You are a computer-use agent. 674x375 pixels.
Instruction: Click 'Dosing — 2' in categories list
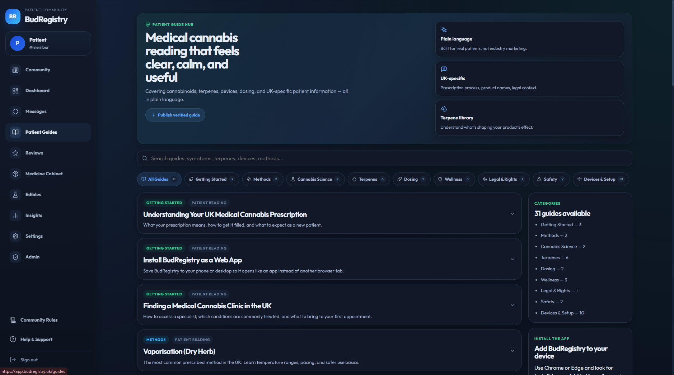[x=552, y=269]
